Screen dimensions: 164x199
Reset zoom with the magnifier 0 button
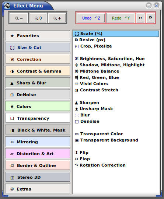(x=38, y=18)
